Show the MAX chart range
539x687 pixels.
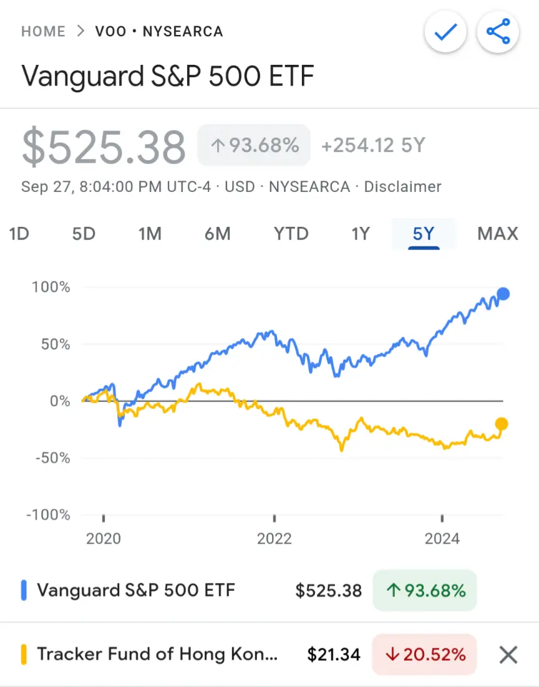[x=498, y=234]
